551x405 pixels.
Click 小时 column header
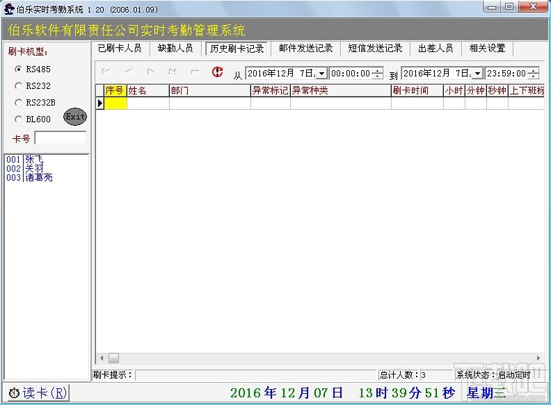[x=454, y=90]
